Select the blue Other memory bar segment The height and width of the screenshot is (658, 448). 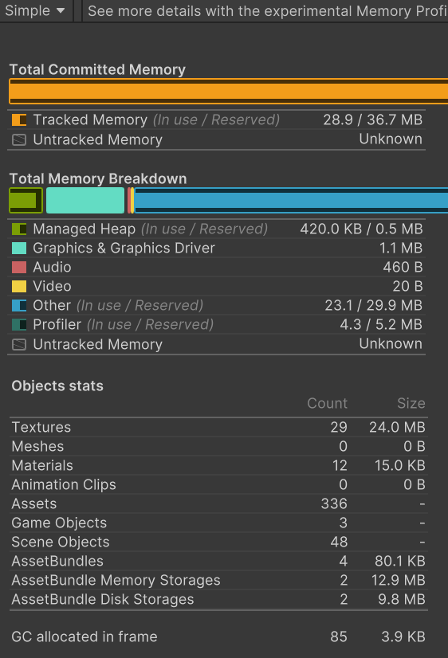tap(291, 201)
